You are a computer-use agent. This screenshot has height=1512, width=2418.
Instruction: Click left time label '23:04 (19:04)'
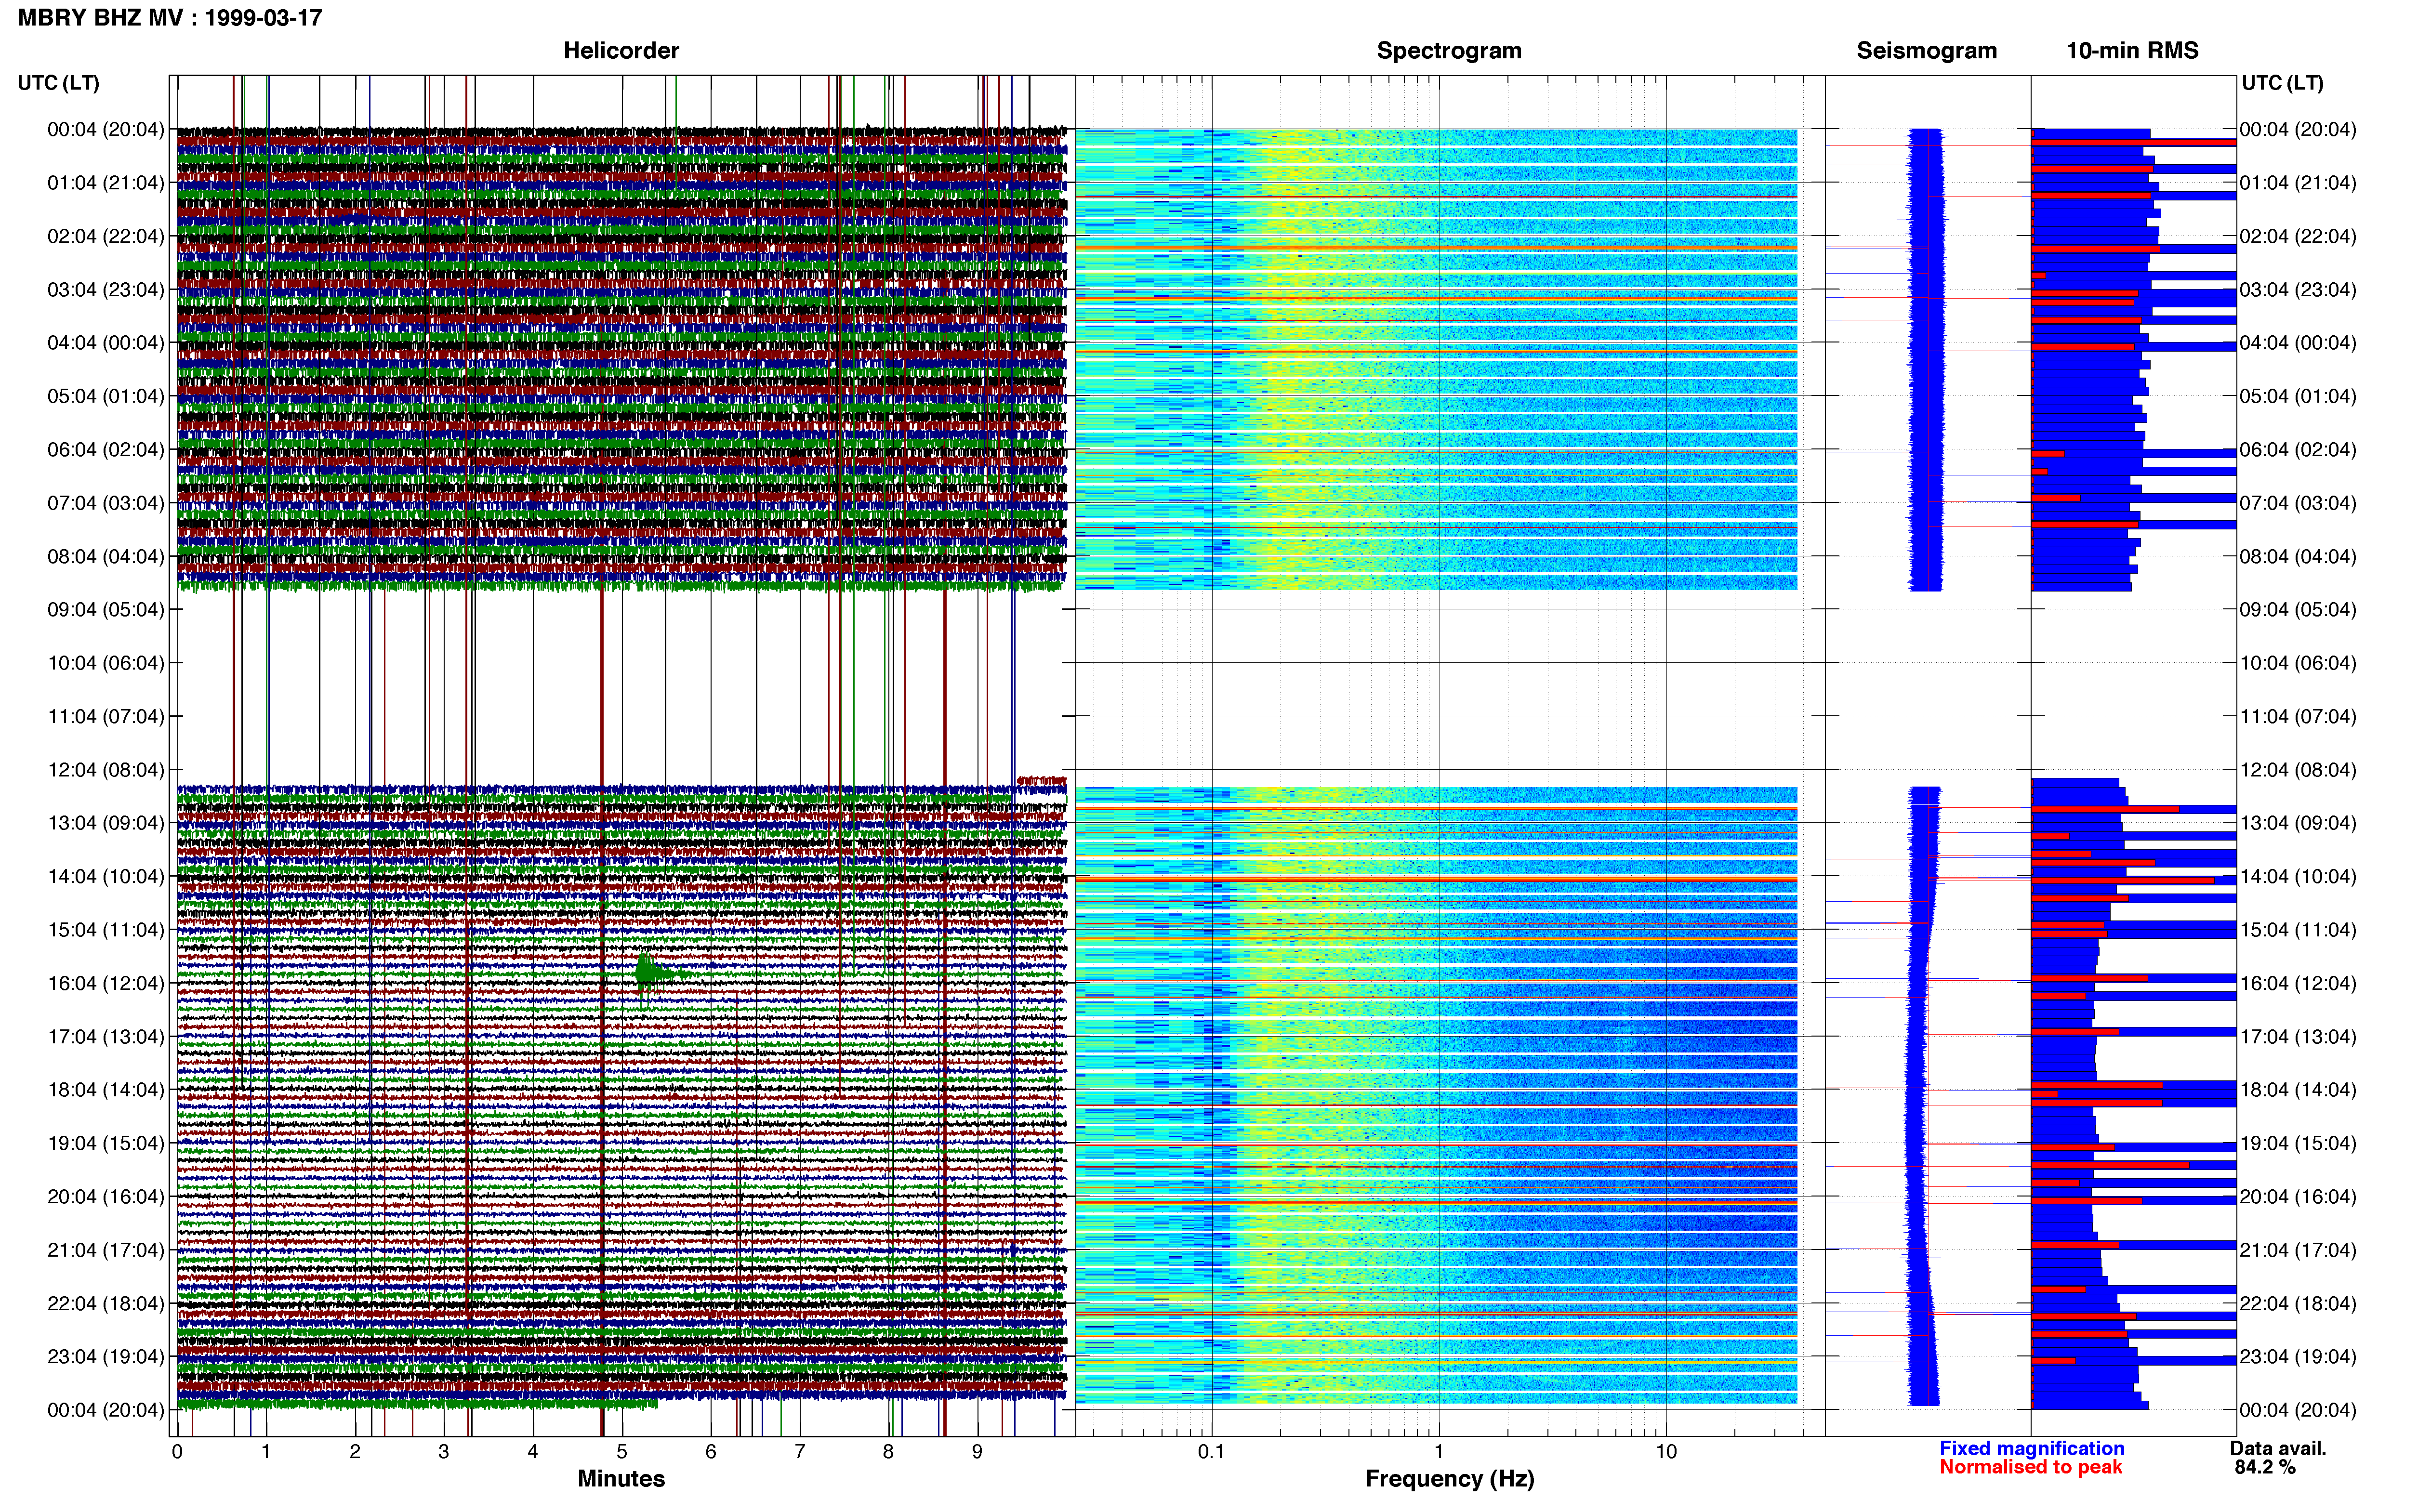pos(106,1356)
